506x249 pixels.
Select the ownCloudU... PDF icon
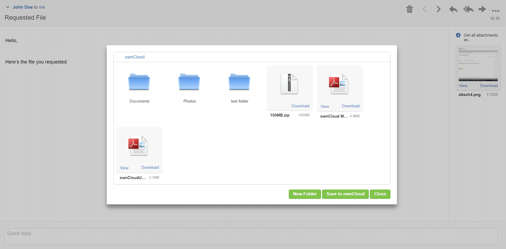click(138, 145)
